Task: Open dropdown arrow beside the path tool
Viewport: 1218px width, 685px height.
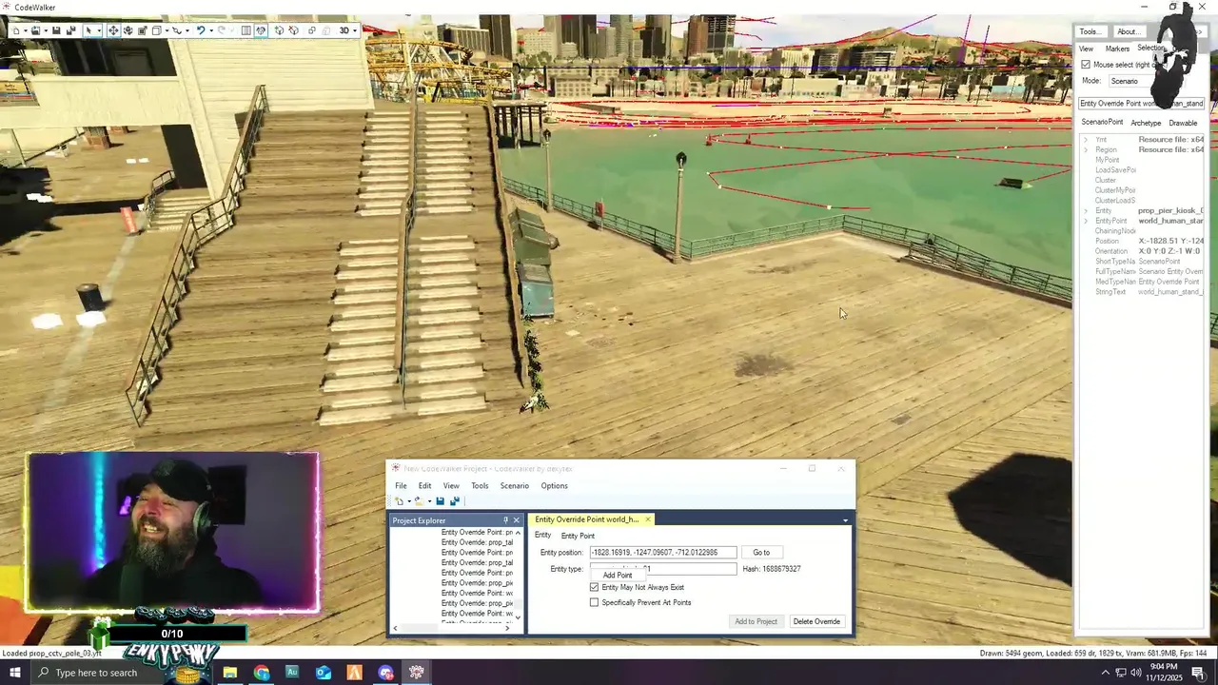Action: tap(187, 30)
